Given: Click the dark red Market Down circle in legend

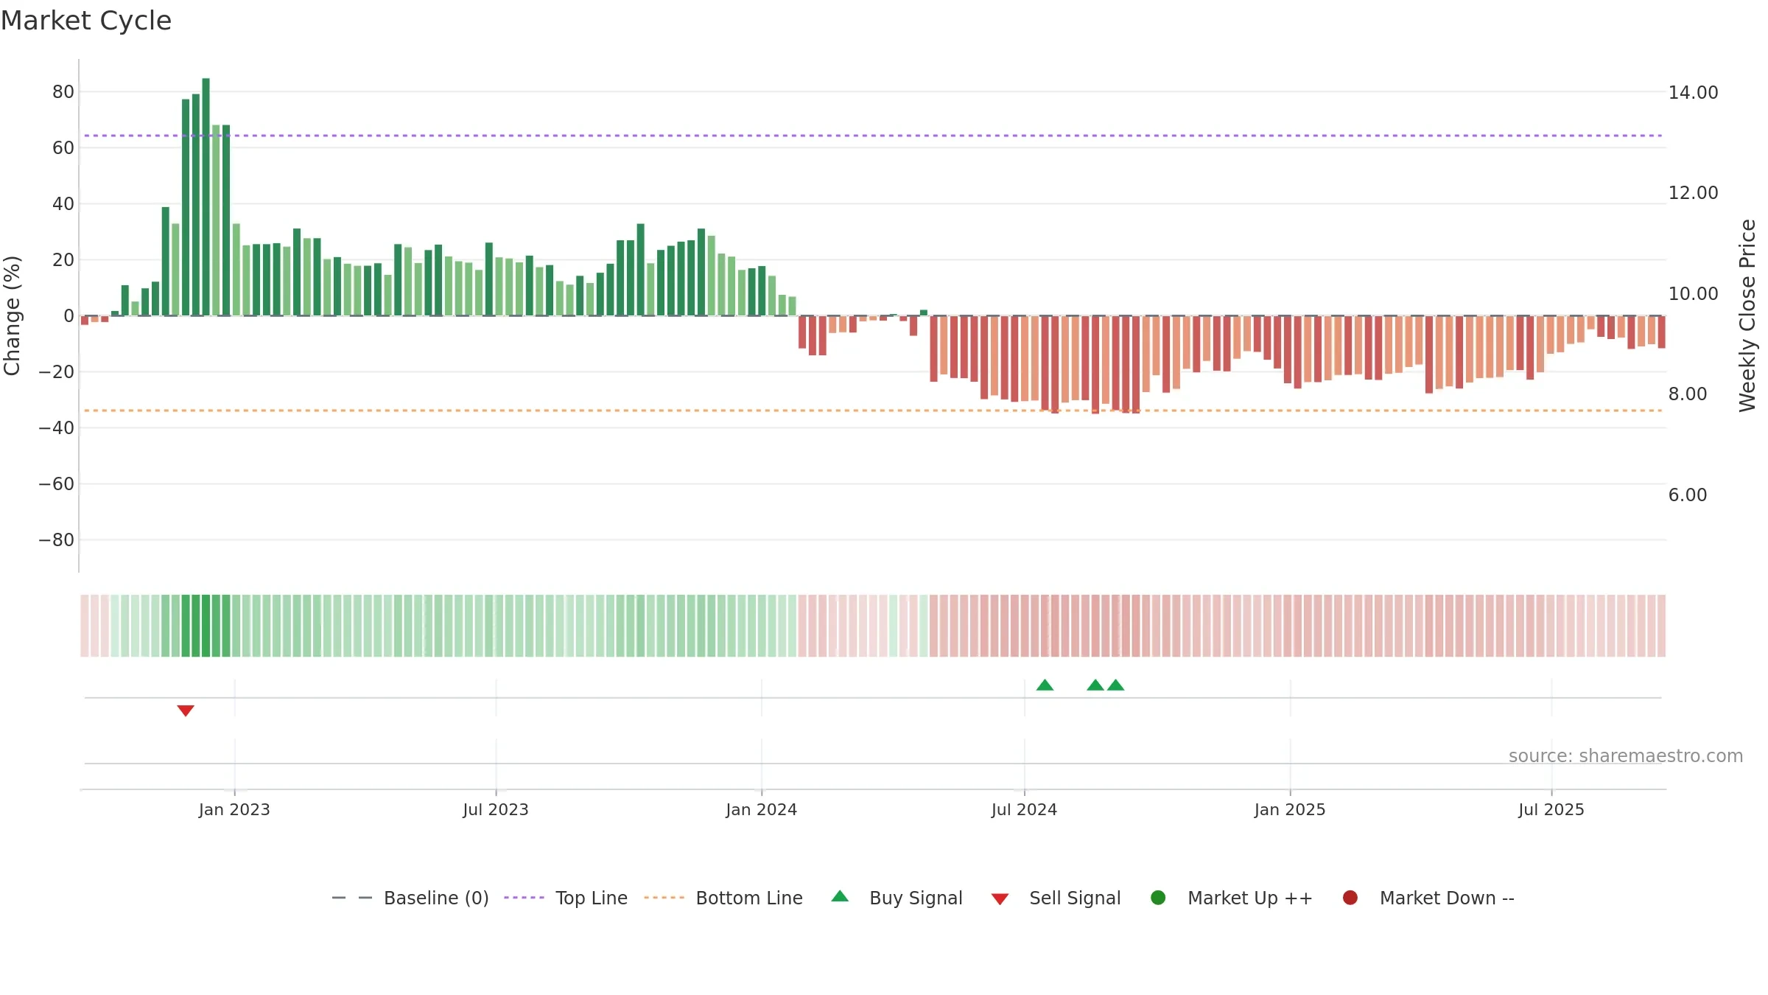Looking at the screenshot, I should (1350, 898).
